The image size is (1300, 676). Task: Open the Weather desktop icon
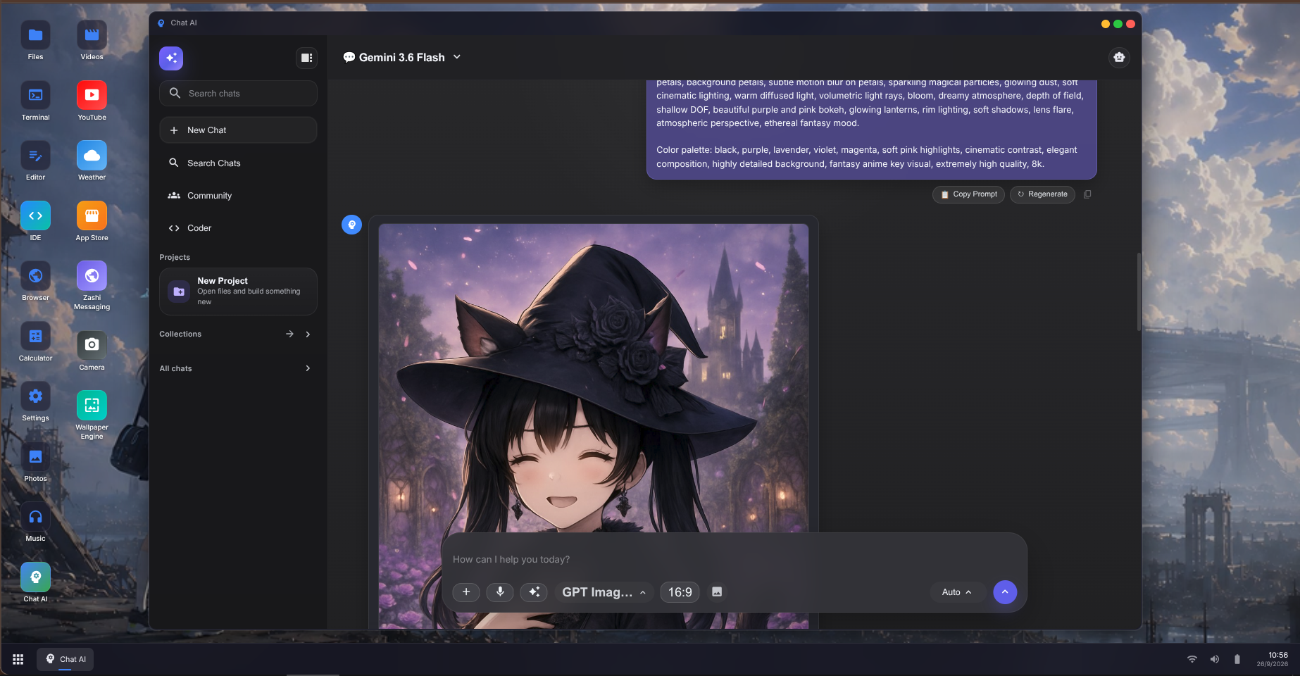[x=92, y=161]
